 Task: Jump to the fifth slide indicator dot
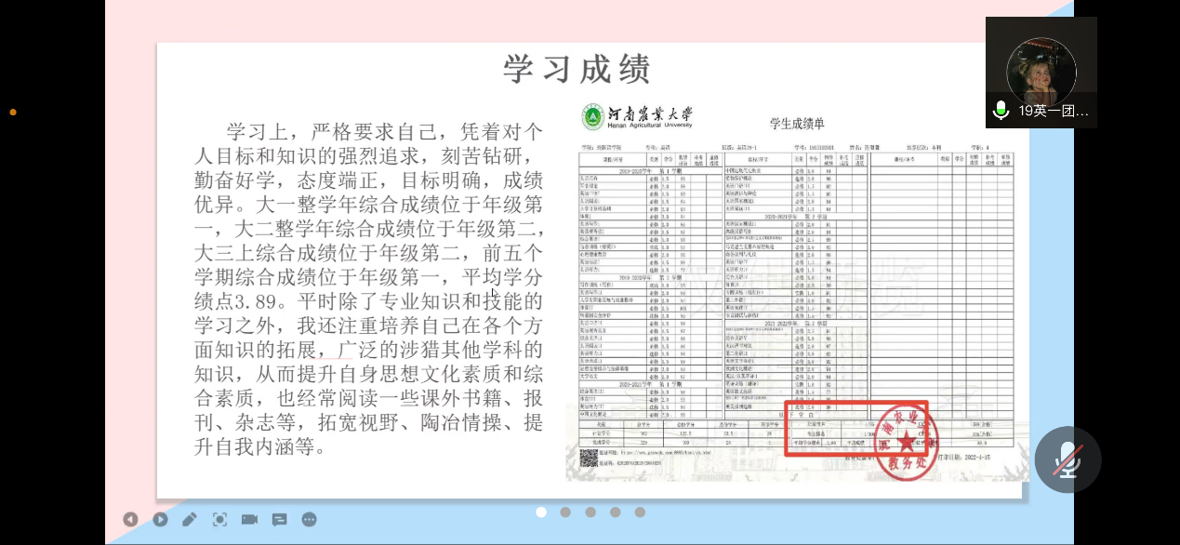[640, 512]
